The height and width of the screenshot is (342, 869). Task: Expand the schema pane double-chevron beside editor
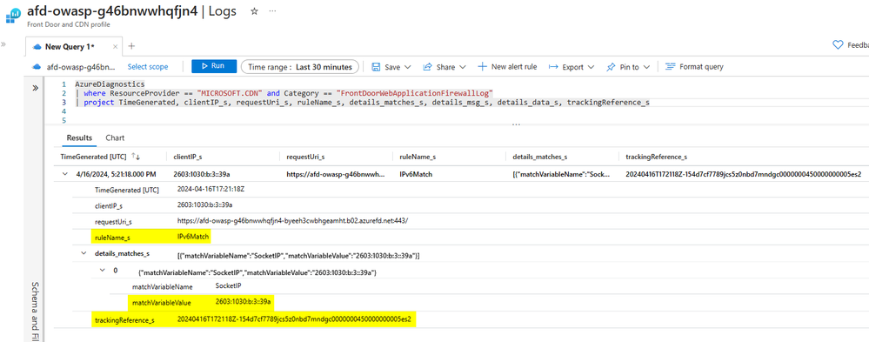[35, 88]
